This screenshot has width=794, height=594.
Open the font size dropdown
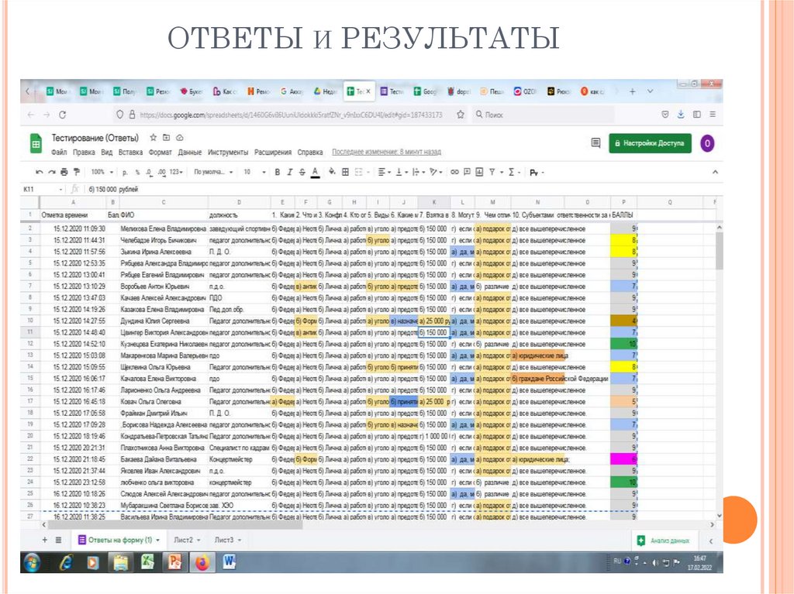click(x=254, y=172)
